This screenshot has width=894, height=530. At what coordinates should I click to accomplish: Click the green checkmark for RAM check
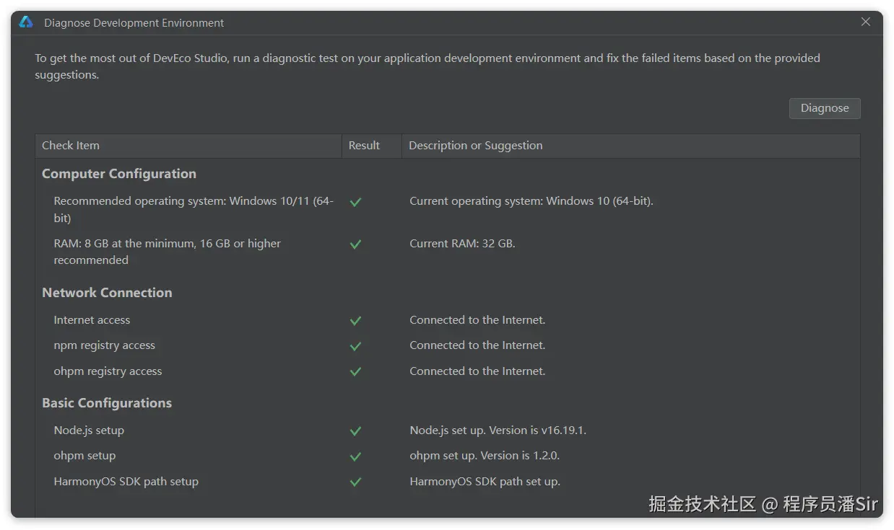coord(355,244)
